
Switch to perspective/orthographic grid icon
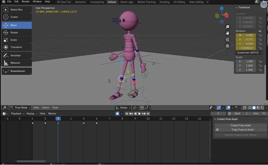(228, 46)
